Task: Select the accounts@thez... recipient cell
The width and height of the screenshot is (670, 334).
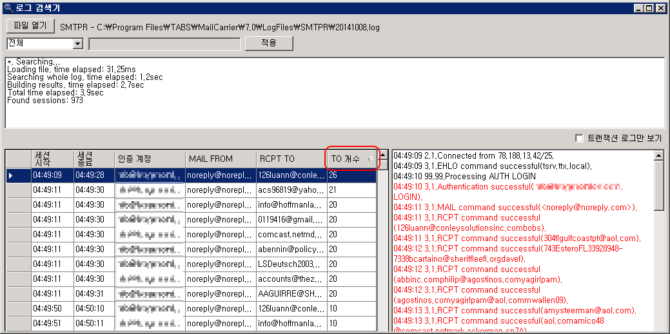Action: [x=292, y=279]
